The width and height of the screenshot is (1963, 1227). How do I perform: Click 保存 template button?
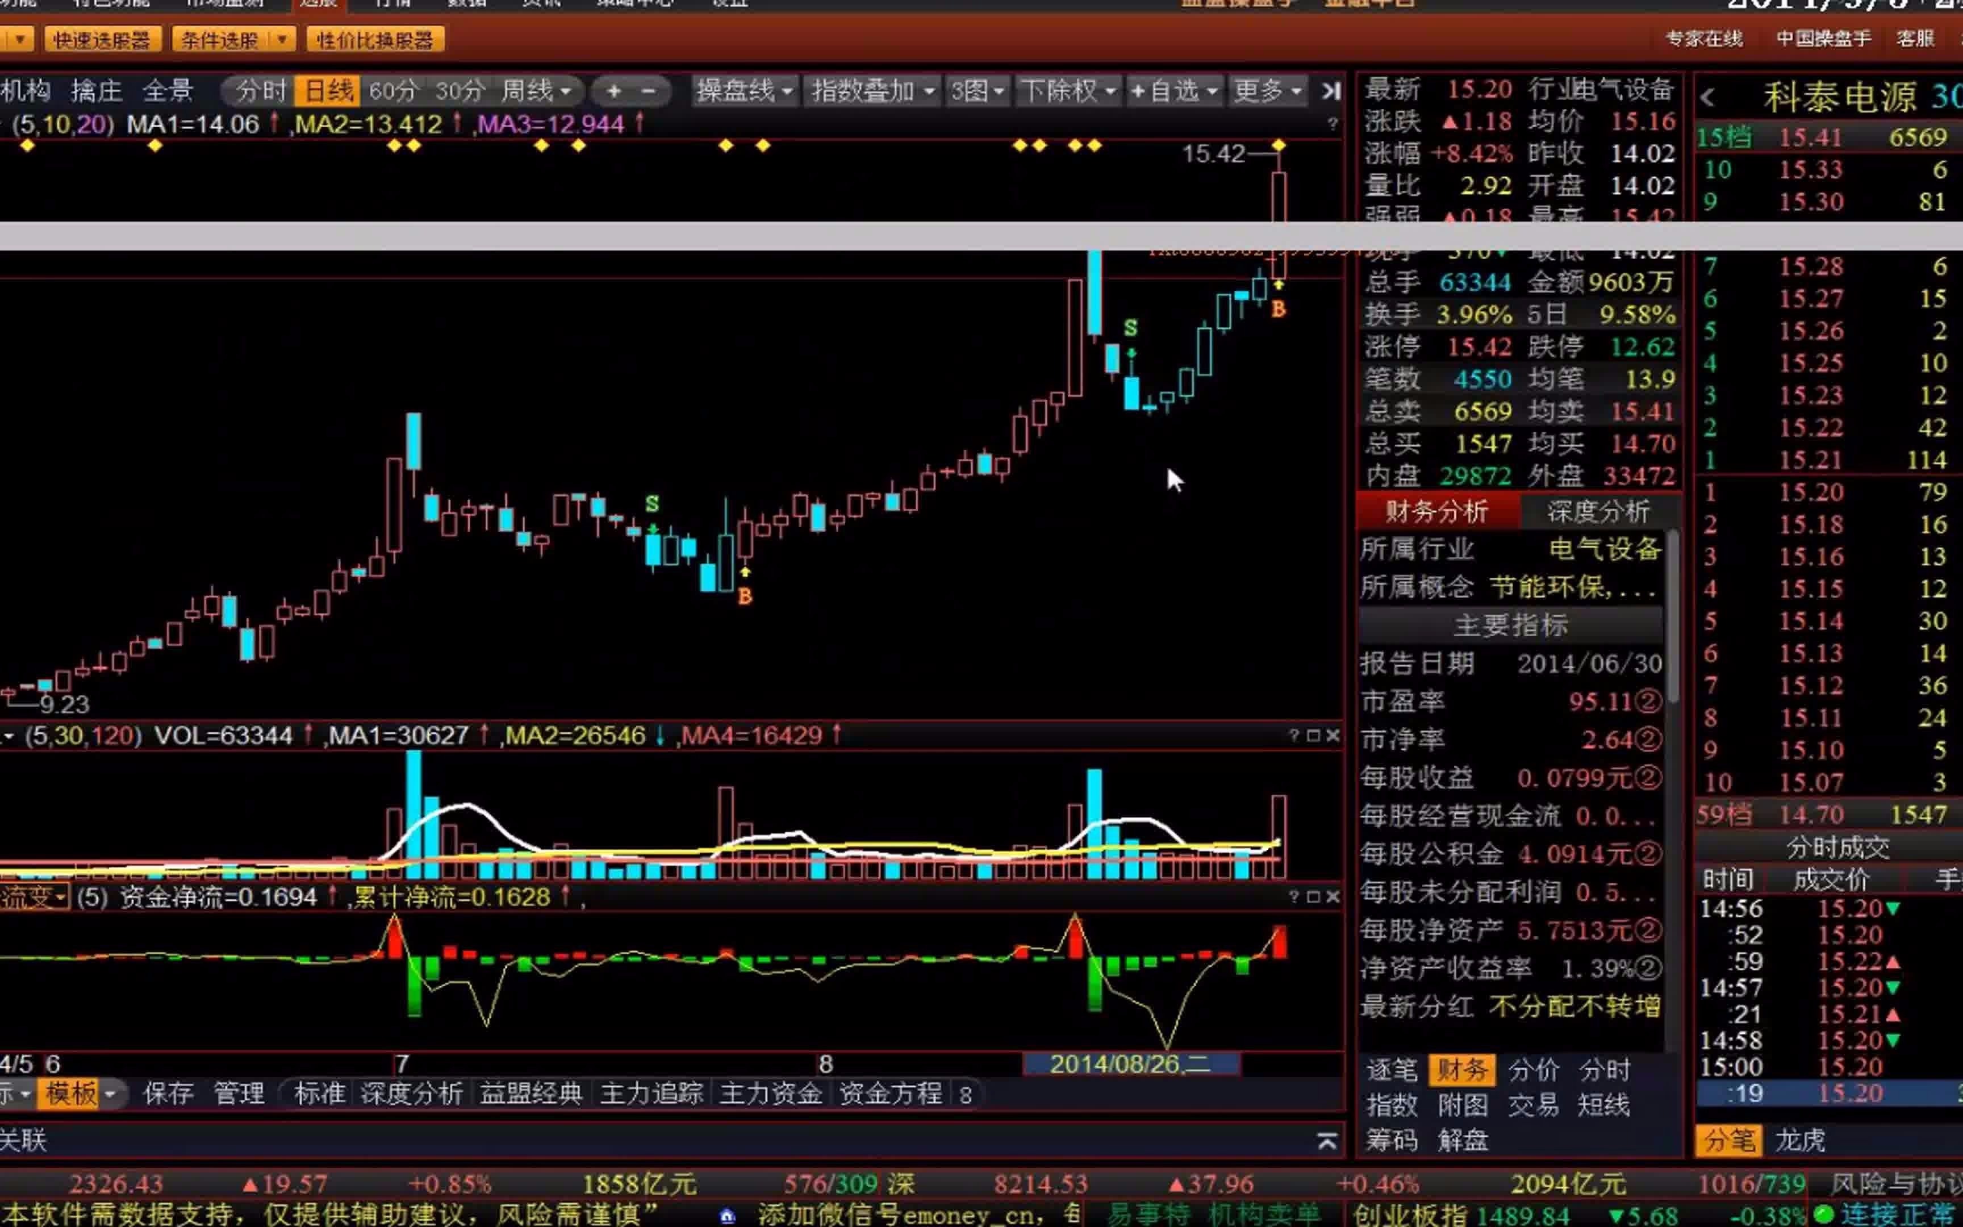pyautogui.click(x=168, y=1094)
